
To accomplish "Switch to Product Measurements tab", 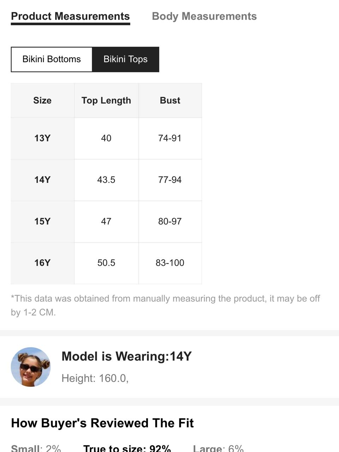I will [70, 16].
